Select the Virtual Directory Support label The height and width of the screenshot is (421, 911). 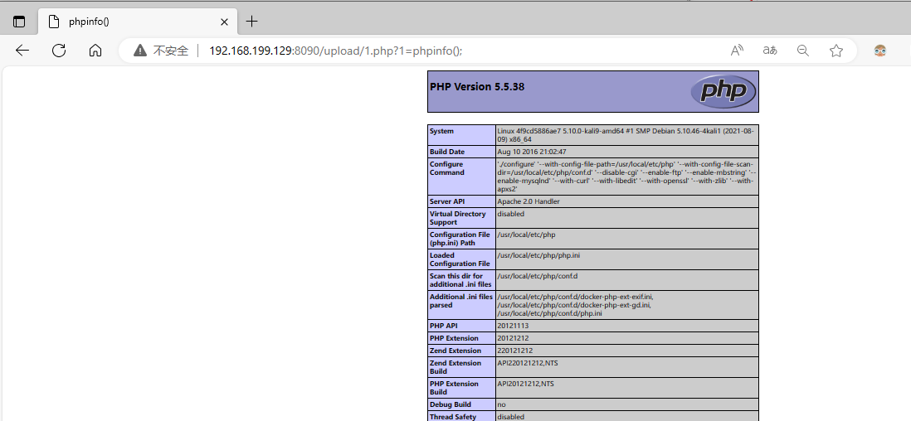(x=458, y=218)
